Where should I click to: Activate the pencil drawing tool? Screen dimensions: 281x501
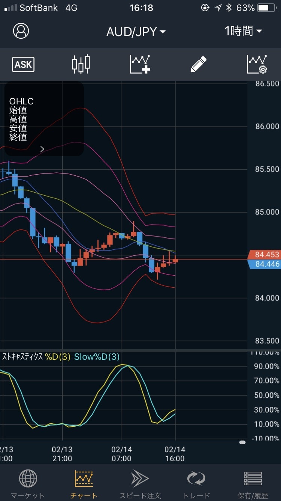[x=199, y=64]
